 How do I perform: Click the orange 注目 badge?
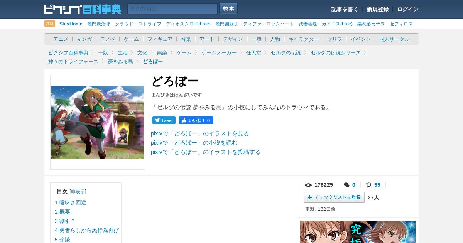(x=50, y=24)
